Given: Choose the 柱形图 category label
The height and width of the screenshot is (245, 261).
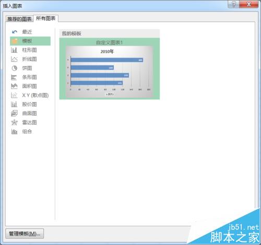Looking at the screenshot, I should (x=29, y=50).
